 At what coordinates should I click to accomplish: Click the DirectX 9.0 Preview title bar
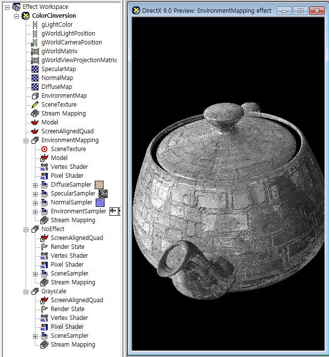(x=228, y=11)
